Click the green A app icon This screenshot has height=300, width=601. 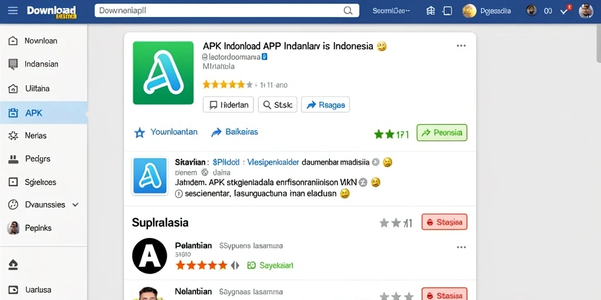[163, 73]
